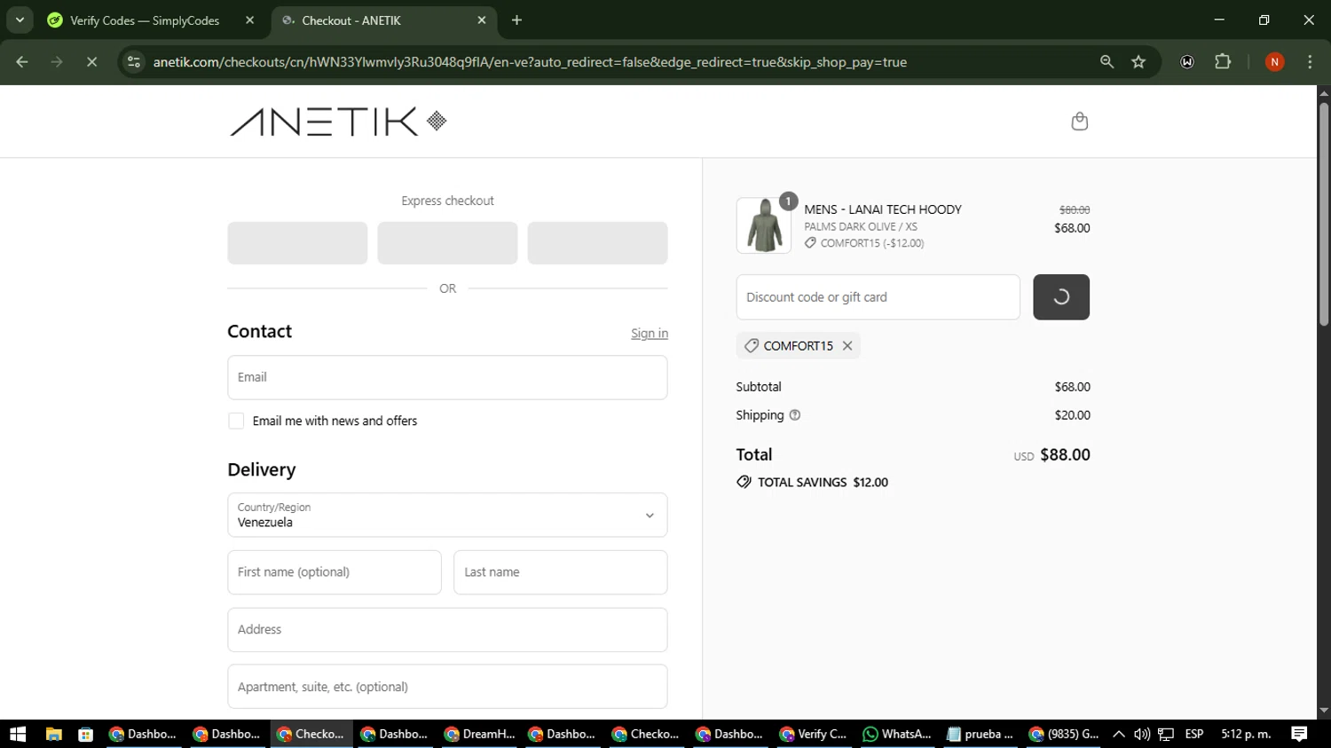Click the Sign in link
The image size is (1331, 748).
click(x=650, y=334)
